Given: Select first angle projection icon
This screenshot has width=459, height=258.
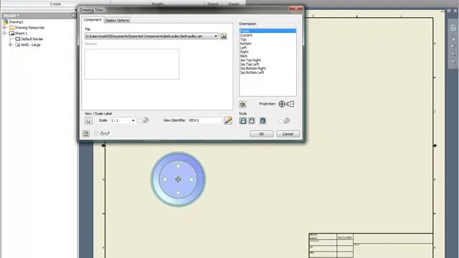Looking at the screenshot, I should [x=282, y=104].
